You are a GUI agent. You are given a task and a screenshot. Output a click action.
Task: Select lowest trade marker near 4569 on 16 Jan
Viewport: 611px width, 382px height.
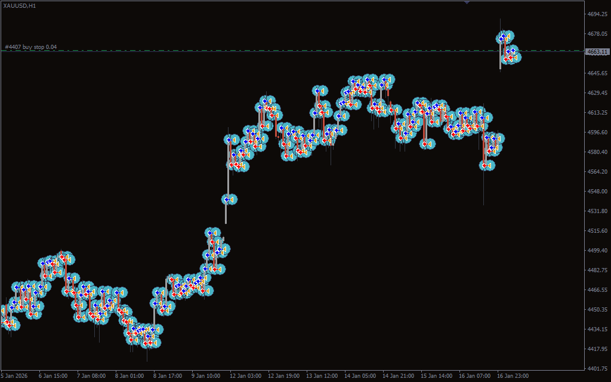(487, 165)
